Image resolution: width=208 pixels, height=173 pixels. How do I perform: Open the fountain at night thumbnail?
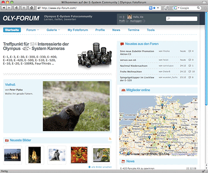point(13,155)
